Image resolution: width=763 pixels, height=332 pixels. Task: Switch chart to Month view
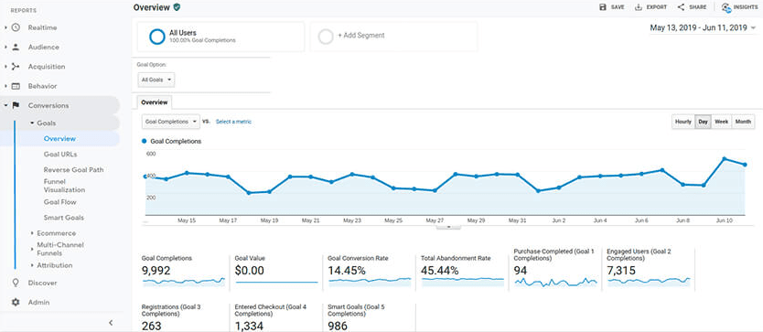(743, 122)
